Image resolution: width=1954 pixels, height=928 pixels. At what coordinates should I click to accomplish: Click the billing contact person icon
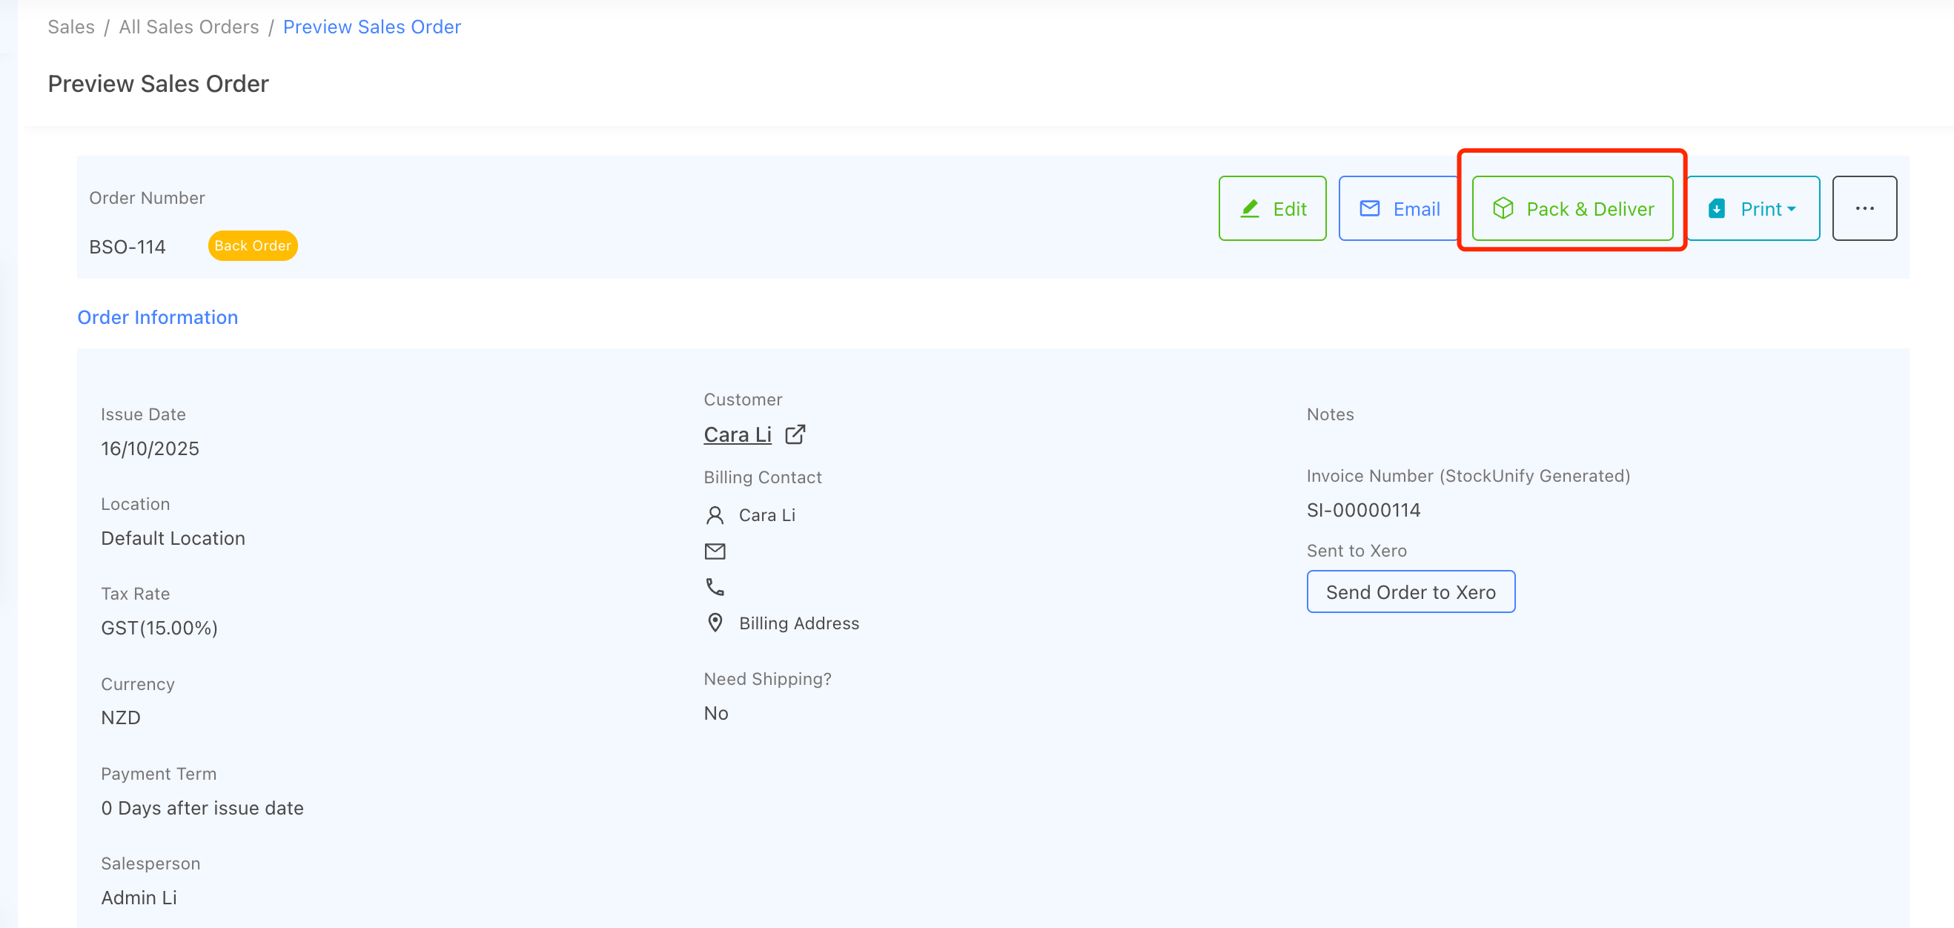tap(715, 516)
